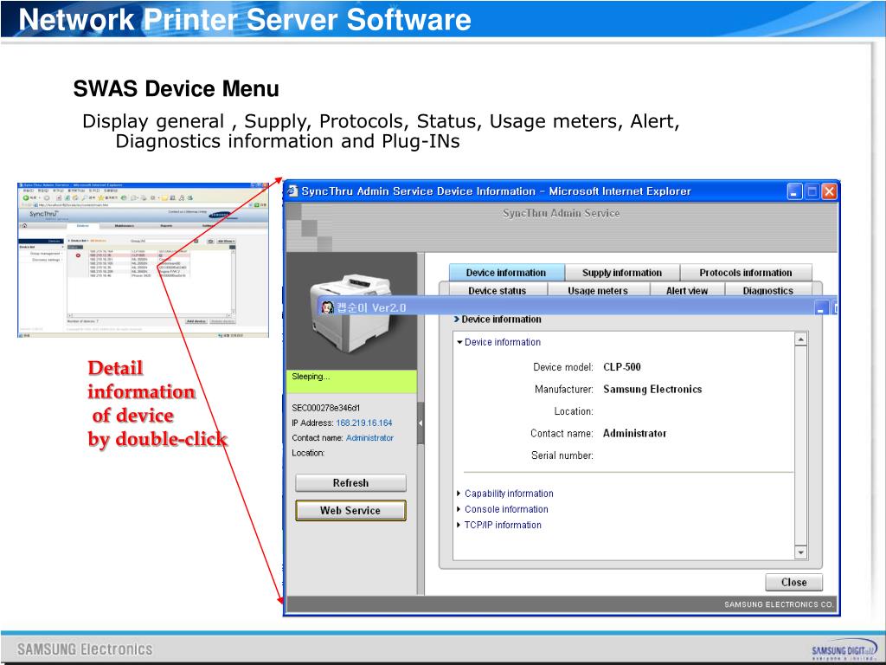The image size is (886, 665).
Task: Switch to the Device information tab
Action: 506,273
